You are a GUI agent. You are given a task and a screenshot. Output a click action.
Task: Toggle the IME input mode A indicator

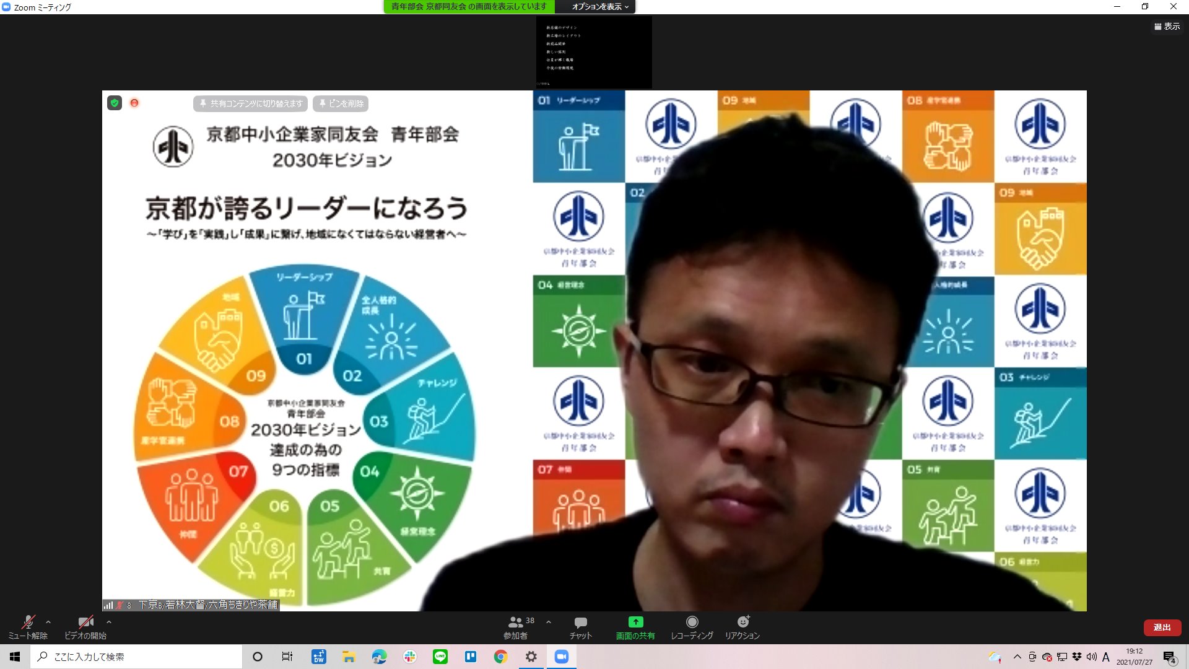point(1106,657)
